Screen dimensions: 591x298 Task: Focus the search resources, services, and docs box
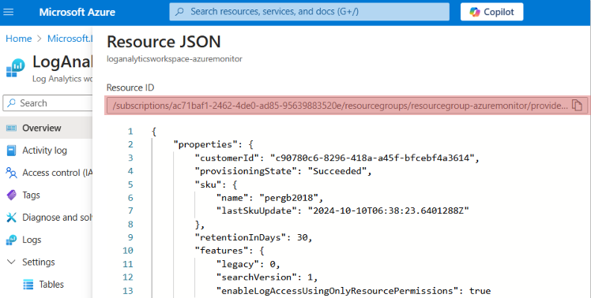pyautogui.click(x=309, y=12)
